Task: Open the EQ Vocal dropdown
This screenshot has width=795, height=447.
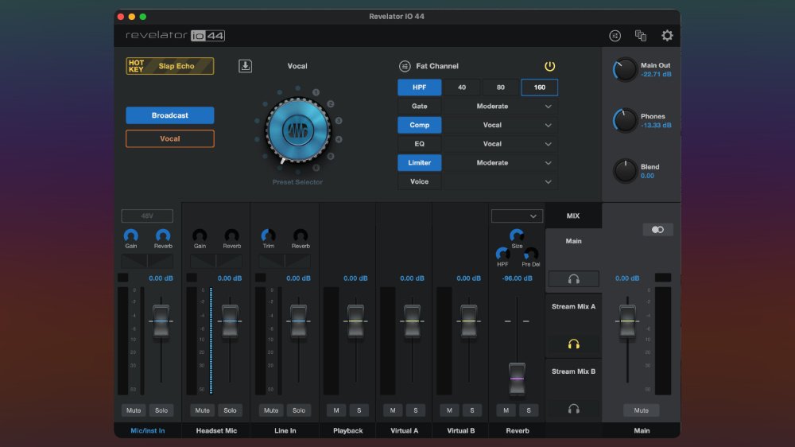Action: [500, 144]
